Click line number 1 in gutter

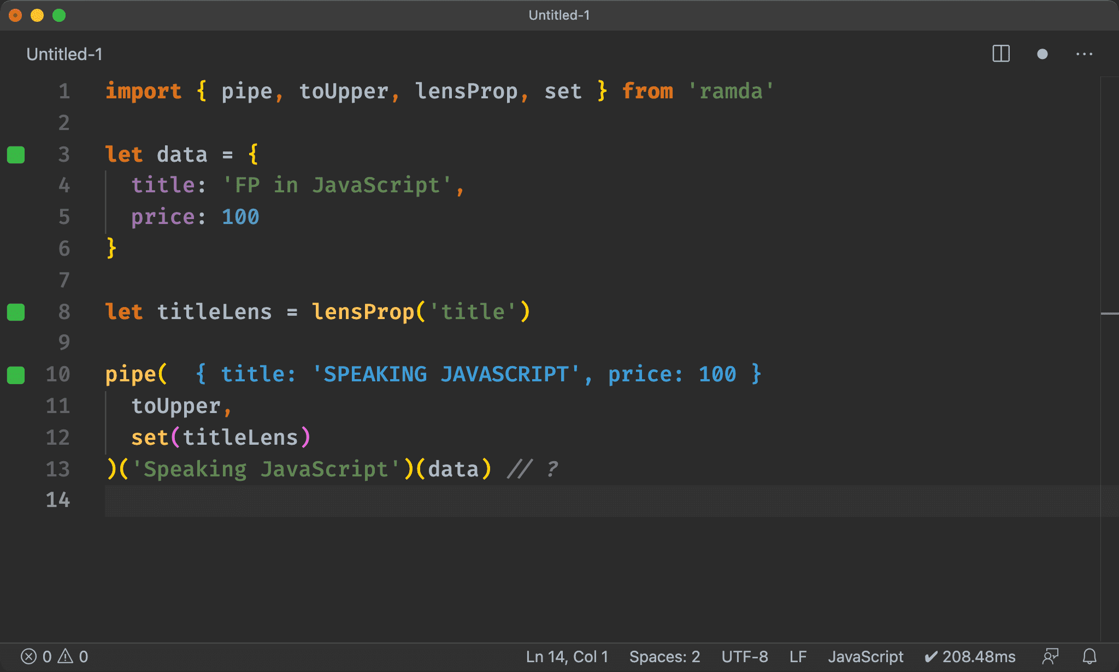[x=64, y=91]
